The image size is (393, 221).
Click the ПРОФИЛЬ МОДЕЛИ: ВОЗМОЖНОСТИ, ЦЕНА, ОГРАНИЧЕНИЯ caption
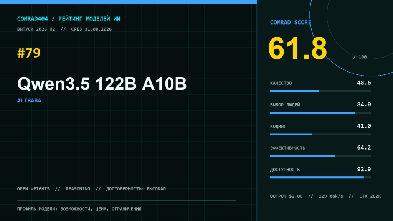79,209
